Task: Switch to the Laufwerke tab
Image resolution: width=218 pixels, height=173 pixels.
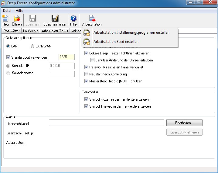Action: [x=31, y=31]
